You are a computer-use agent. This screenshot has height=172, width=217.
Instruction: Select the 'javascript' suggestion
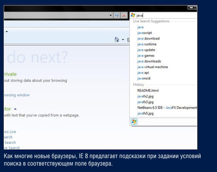point(144,33)
